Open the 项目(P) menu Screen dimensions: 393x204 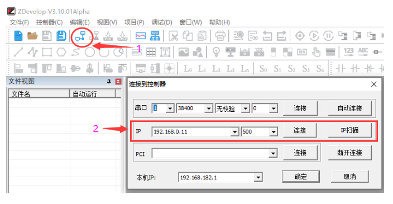point(135,22)
